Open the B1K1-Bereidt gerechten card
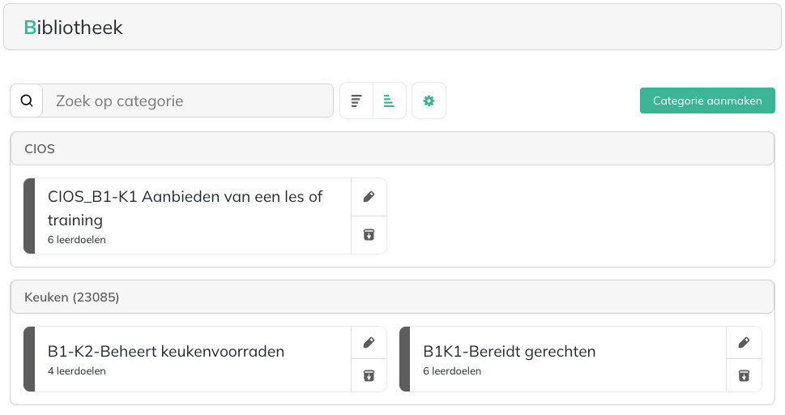Viewport: 785px width, 415px height. click(567, 359)
